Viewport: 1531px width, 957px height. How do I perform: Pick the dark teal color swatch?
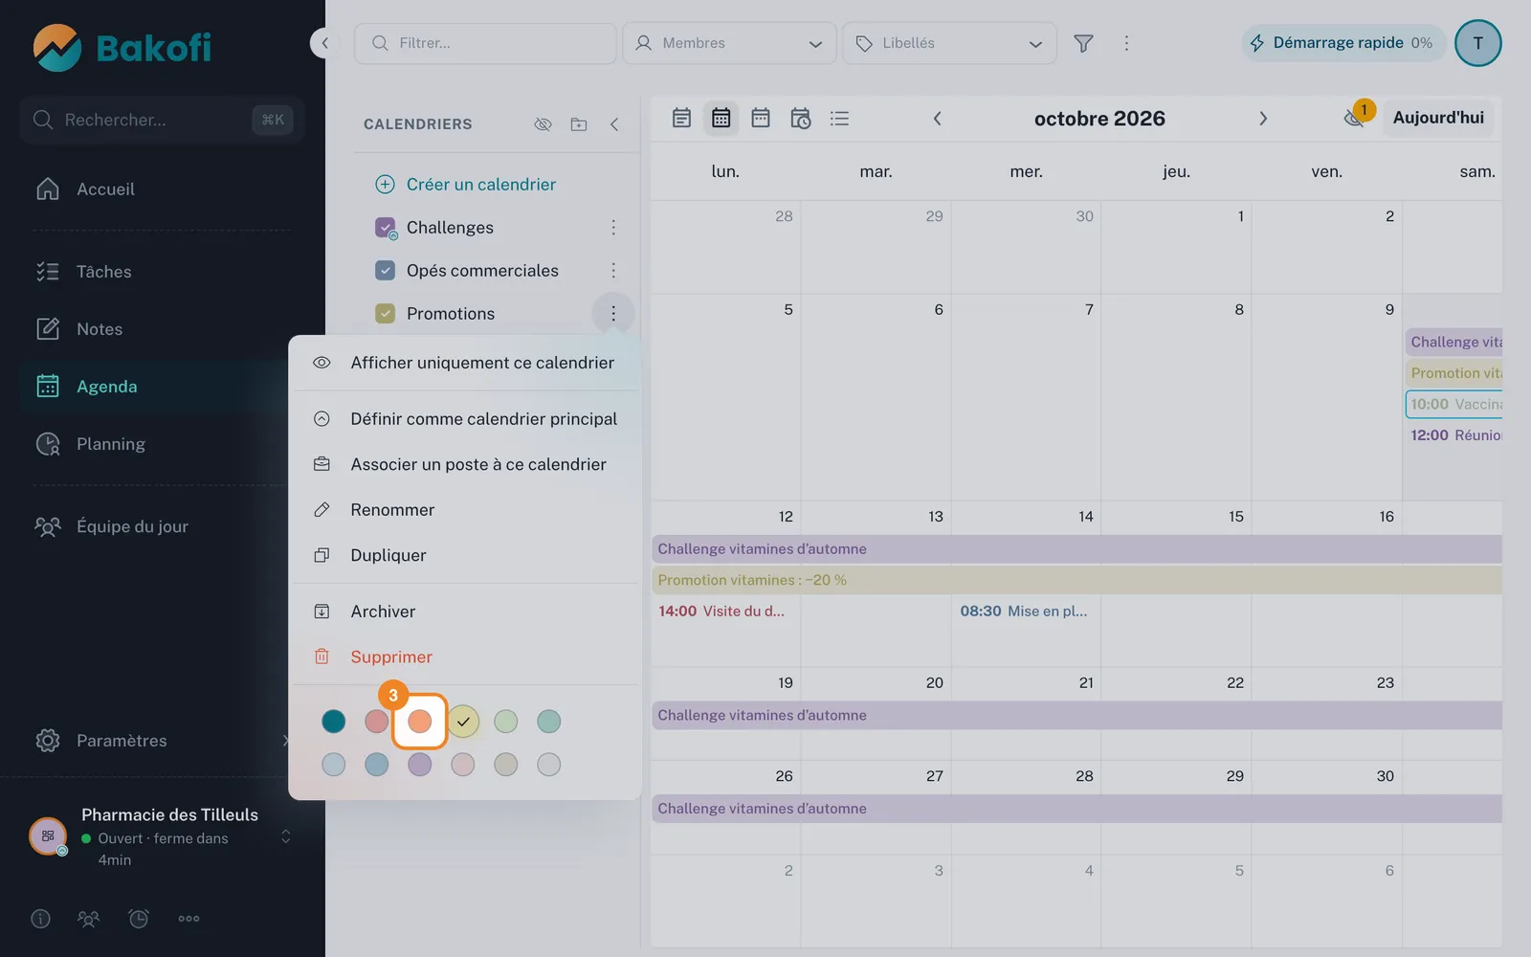coord(333,722)
